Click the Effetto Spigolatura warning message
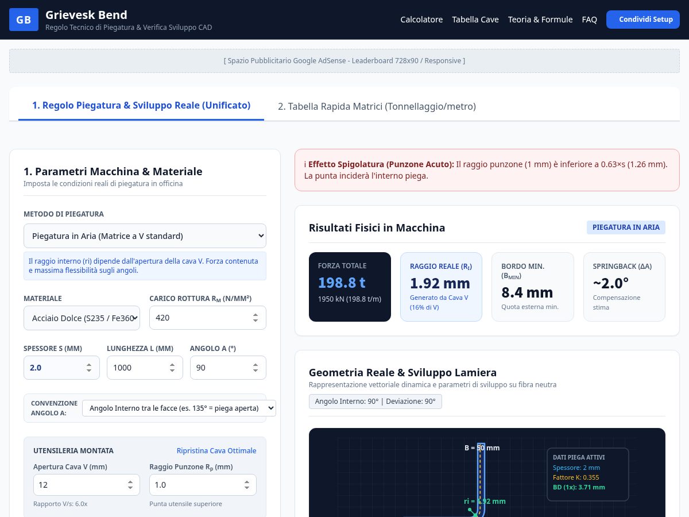The width and height of the screenshot is (689, 517). pos(487,170)
